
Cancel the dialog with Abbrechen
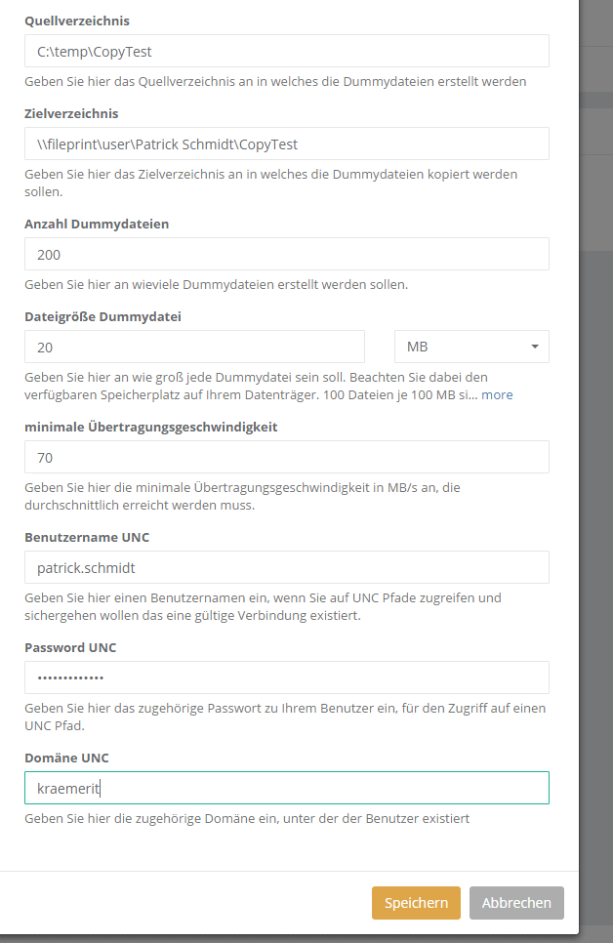(x=516, y=903)
